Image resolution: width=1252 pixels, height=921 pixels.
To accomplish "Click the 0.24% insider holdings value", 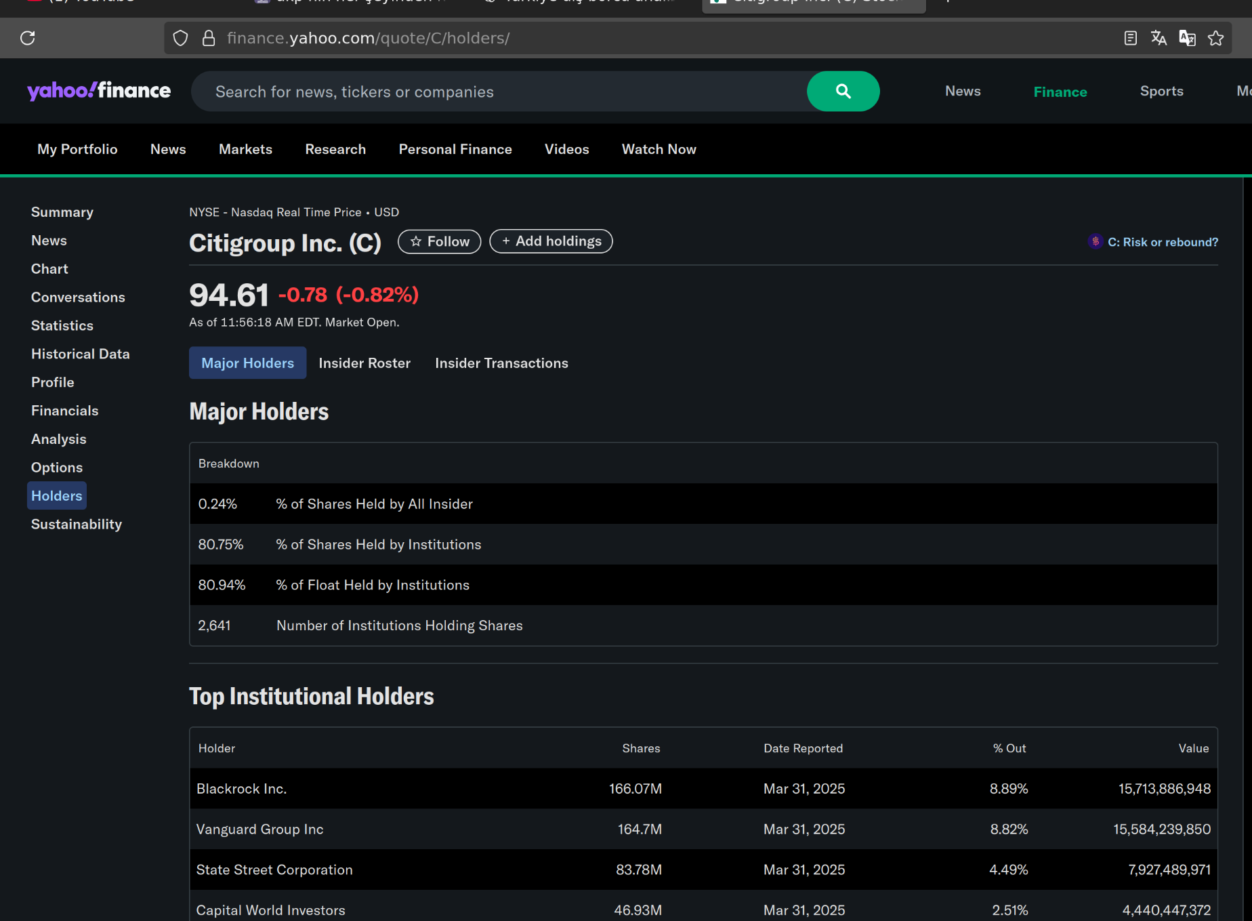I will pos(217,504).
